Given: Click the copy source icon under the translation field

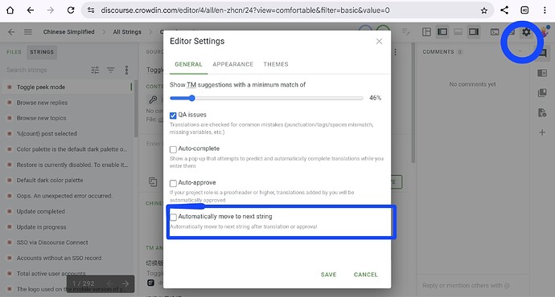Looking at the screenshot, I should [x=153, y=182].
